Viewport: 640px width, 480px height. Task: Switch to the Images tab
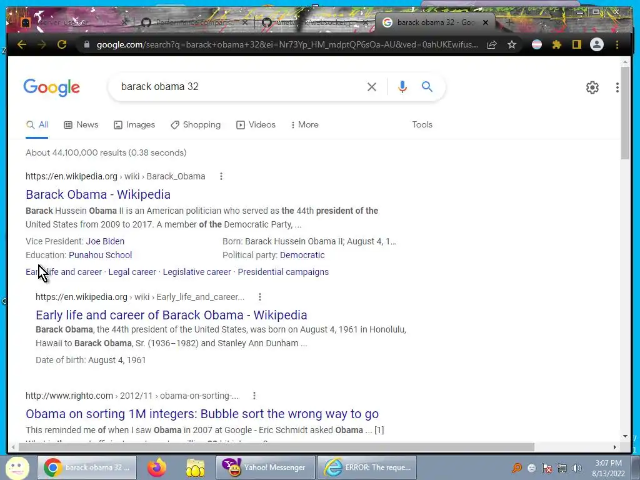pos(134,125)
